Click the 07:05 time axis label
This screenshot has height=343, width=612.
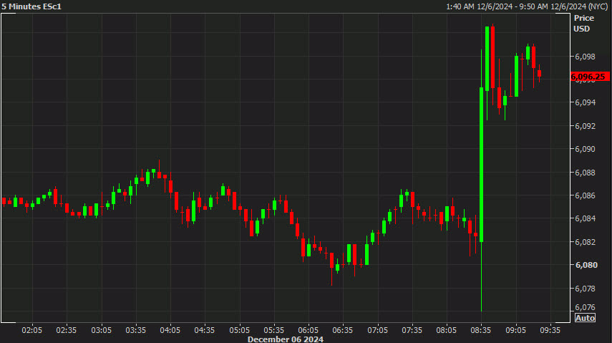377,330
